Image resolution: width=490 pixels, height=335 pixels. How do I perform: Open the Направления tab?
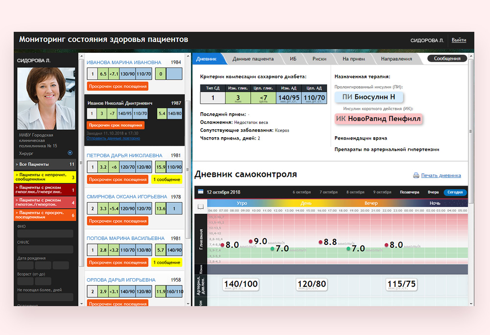pos(396,59)
